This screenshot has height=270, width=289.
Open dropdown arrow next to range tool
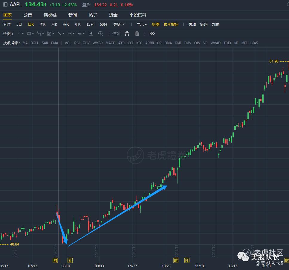click(74, 33)
